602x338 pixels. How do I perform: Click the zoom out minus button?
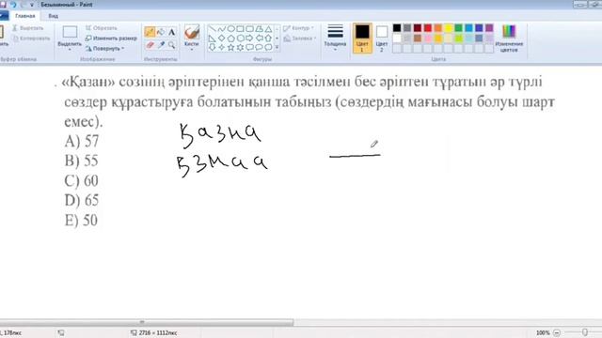[557, 332]
